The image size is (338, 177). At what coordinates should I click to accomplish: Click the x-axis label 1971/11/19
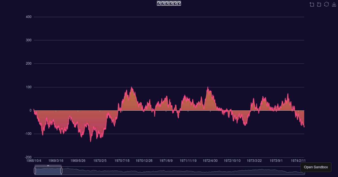(x=188, y=161)
